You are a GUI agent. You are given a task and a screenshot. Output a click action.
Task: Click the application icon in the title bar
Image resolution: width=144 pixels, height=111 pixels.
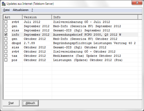(x=4, y=4)
